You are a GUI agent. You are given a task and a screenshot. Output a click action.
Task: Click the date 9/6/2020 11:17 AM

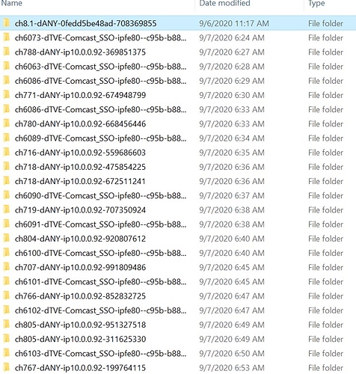[x=234, y=23]
